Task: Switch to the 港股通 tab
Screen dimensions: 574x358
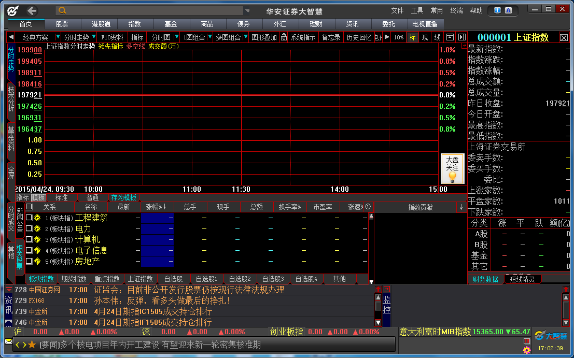Action: coord(101,24)
